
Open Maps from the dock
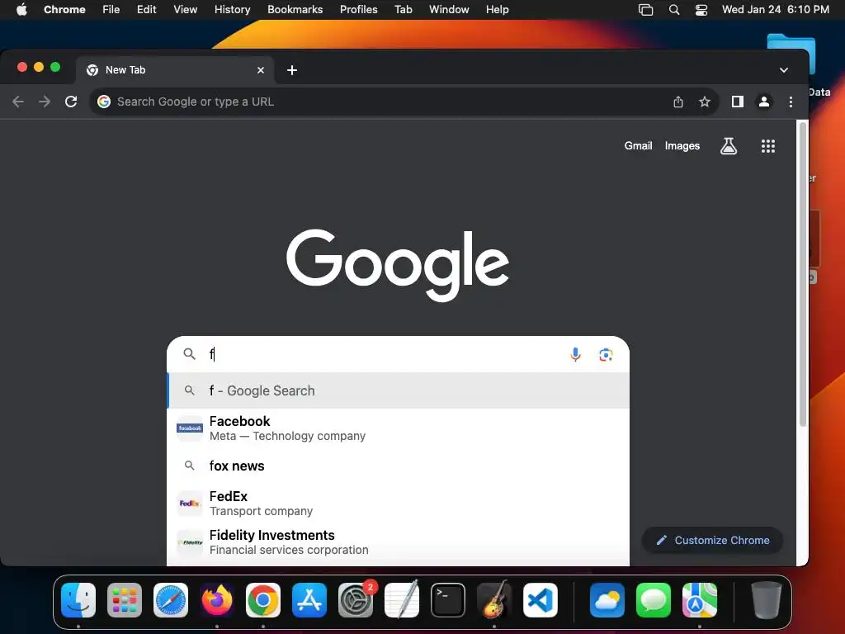point(700,600)
